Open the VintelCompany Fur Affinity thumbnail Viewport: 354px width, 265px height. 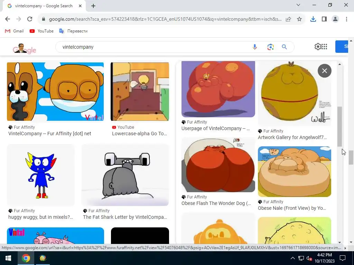click(55, 91)
